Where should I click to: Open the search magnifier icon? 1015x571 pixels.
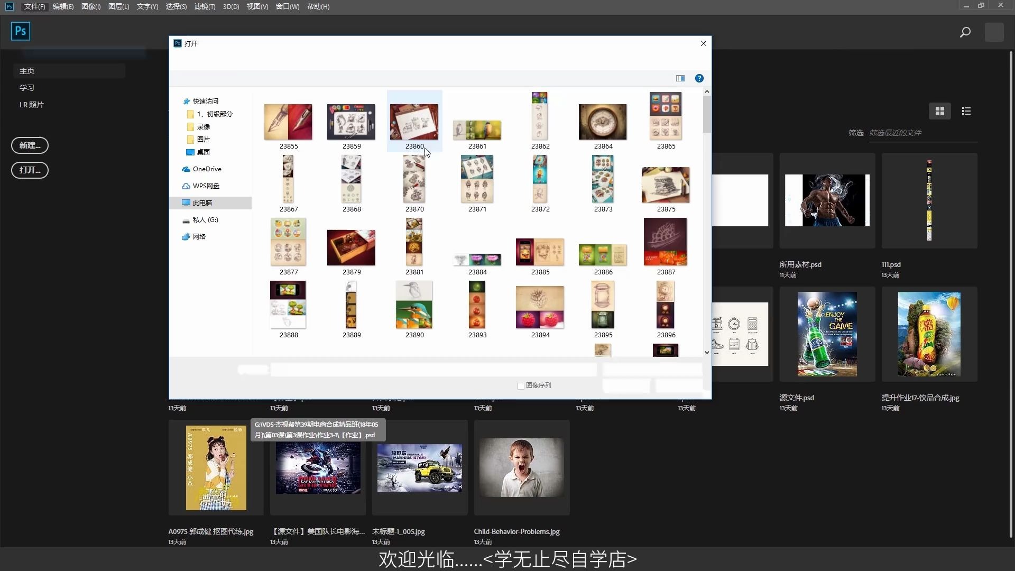pyautogui.click(x=965, y=32)
